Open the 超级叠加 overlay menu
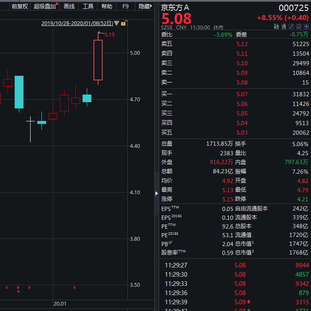311x311 pixels. coord(45,6)
